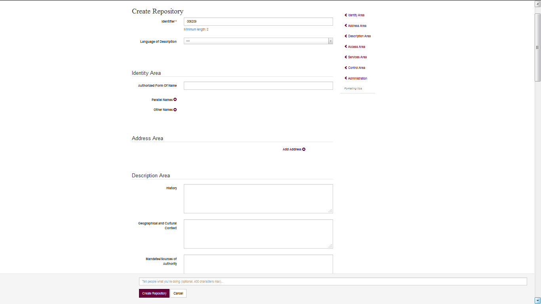This screenshot has width=541, height=304.
Task: Select the Identifier input field
Action: click(257, 21)
